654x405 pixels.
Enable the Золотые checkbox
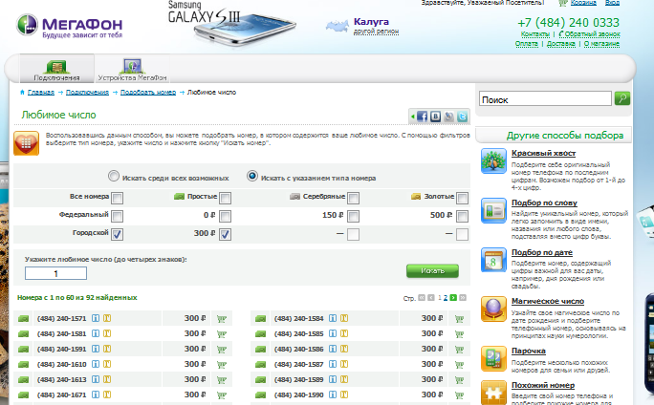click(x=462, y=198)
